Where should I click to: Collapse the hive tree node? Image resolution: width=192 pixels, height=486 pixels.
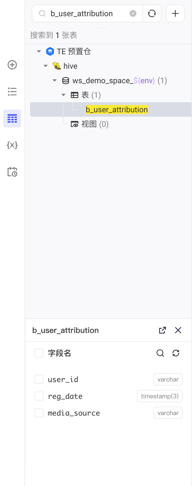46,66
